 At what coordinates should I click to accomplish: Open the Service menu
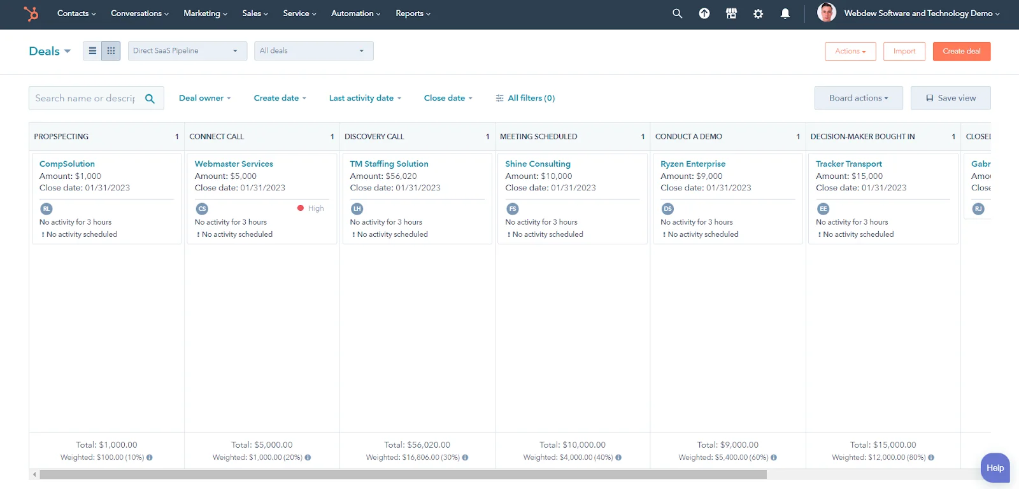click(299, 13)
